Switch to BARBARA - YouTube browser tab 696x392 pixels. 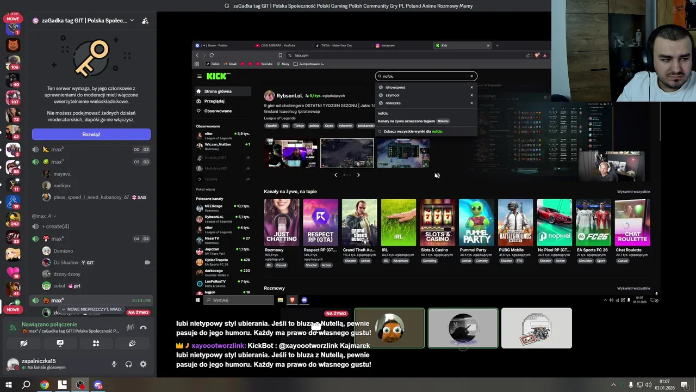[283, 46]
